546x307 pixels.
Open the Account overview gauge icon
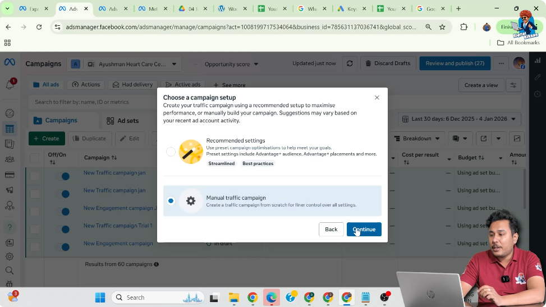coord(10,113)
